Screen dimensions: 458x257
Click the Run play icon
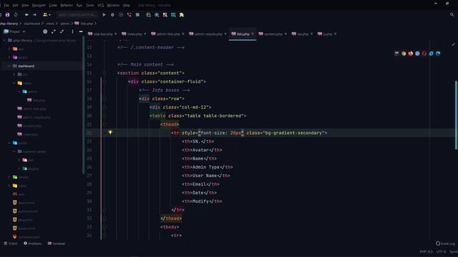(x=104, y=14)
